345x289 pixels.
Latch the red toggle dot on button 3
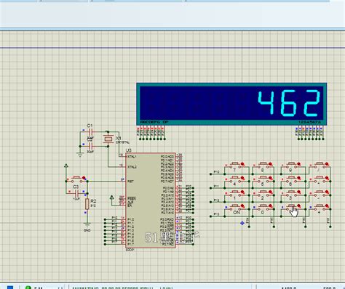[x=299, y=192]
